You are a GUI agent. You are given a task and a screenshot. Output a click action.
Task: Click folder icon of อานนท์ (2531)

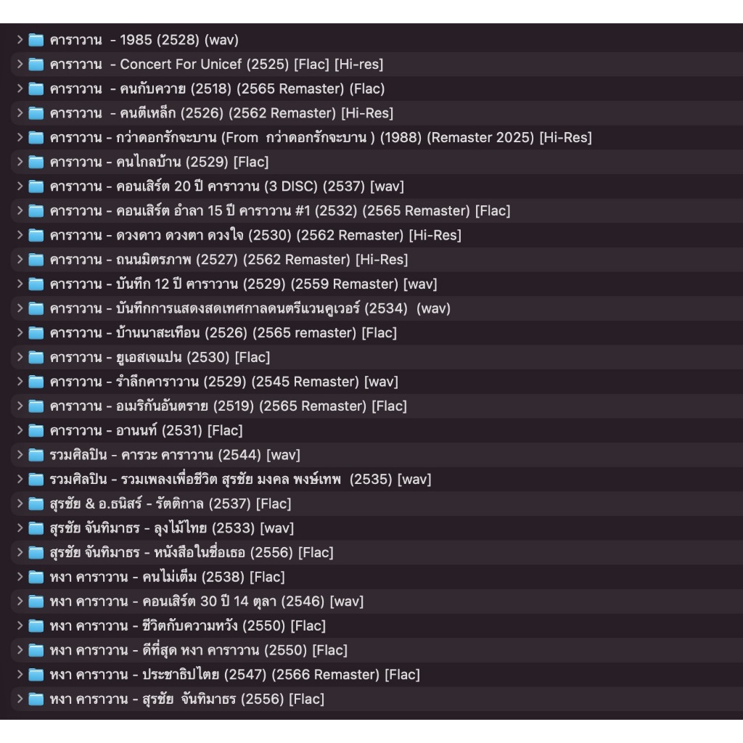(x=36, y=430)
